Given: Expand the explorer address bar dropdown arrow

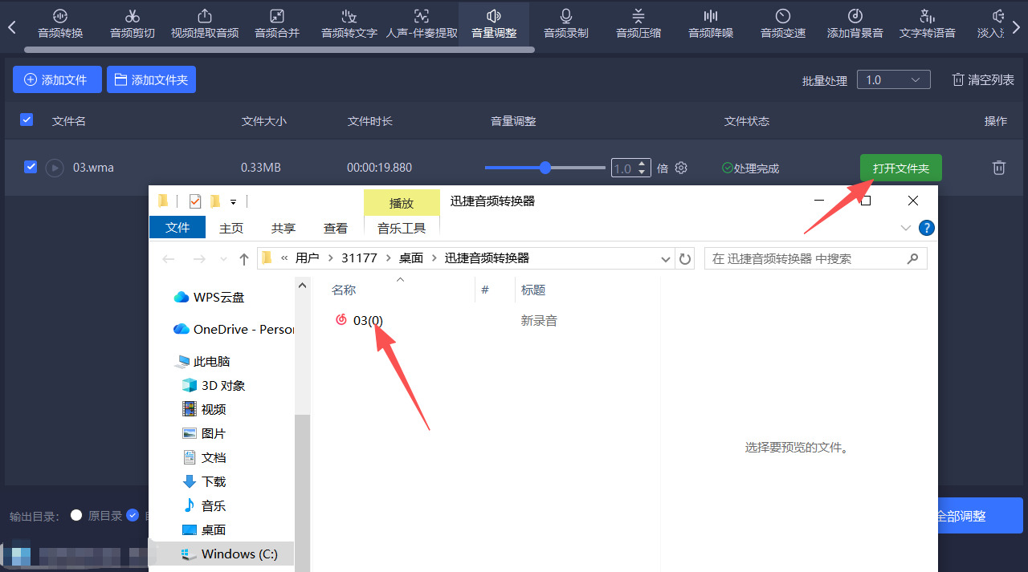Looking at the screenshot, I should (665, 258).
